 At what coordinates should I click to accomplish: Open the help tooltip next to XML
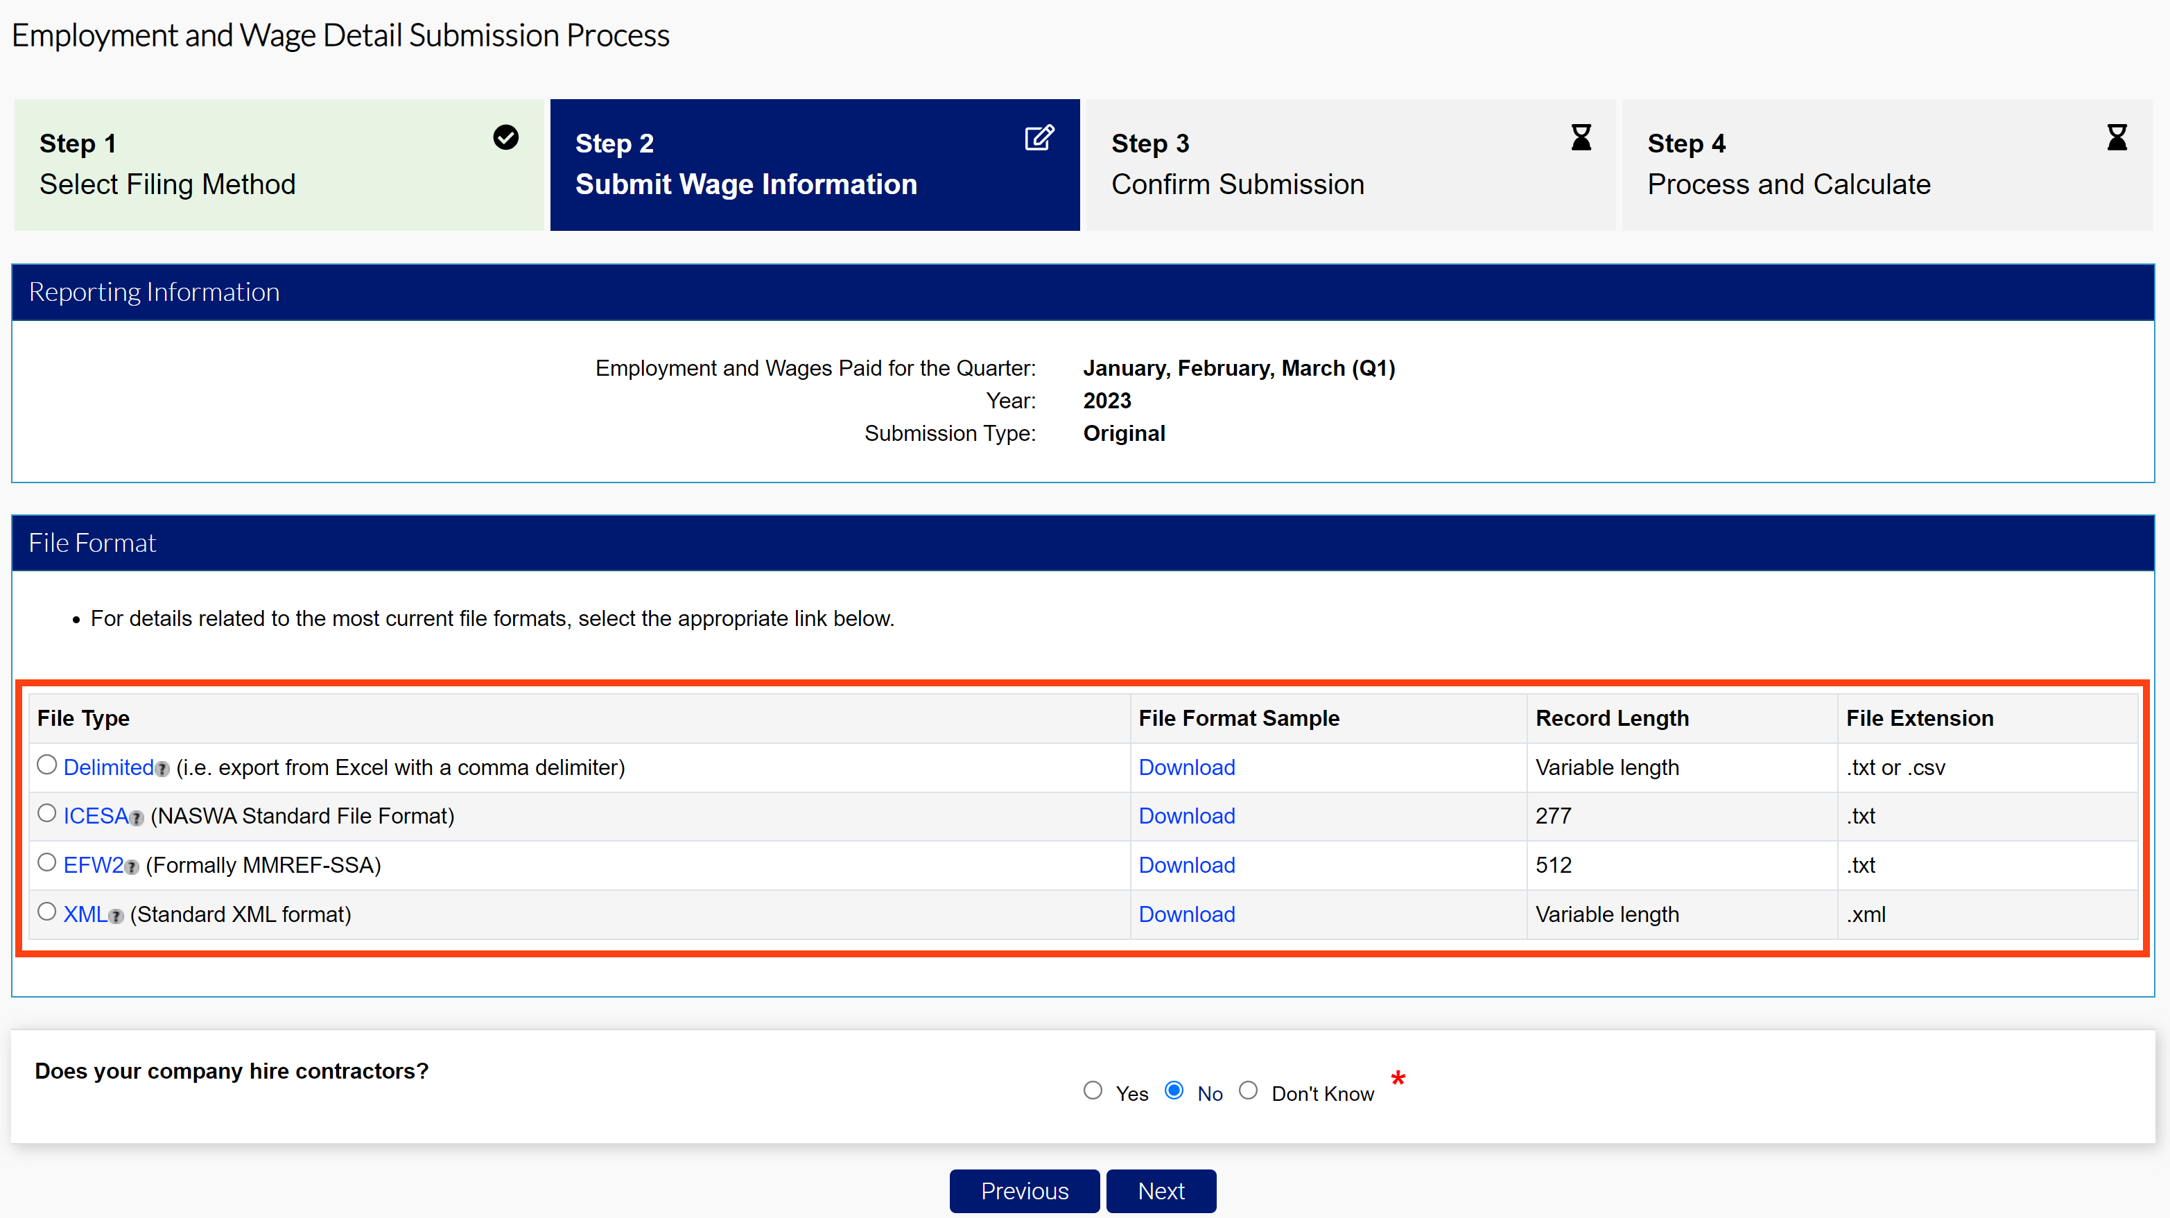117,917
